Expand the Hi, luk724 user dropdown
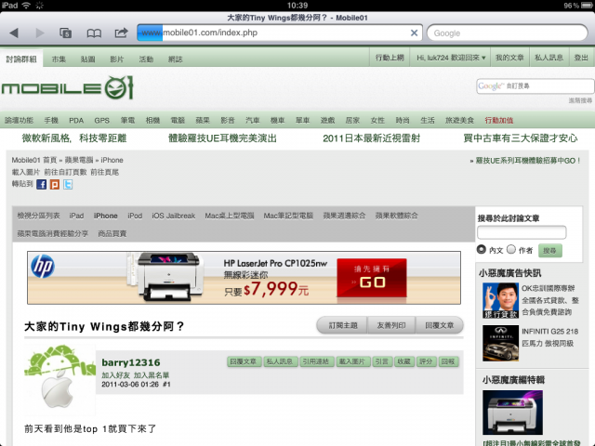Image resolution: width=595 pixels, height=446 pixels. [x=451, y=58]
